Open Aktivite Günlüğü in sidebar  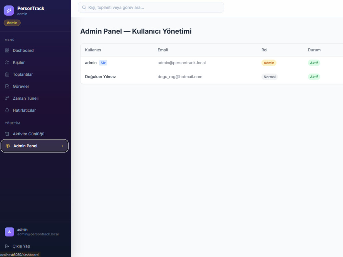coord(35,134)
